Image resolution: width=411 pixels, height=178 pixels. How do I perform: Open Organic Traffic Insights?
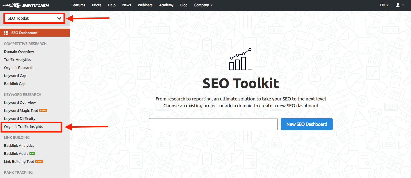click(23, 126)
